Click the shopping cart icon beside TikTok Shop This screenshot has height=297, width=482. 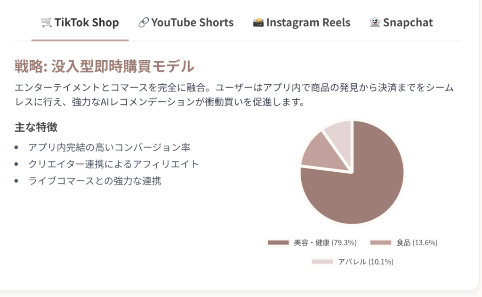point(47,22)
